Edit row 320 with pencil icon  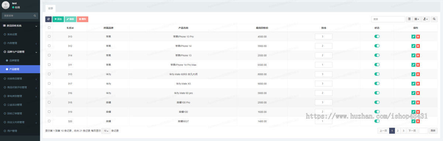(413, 121)
